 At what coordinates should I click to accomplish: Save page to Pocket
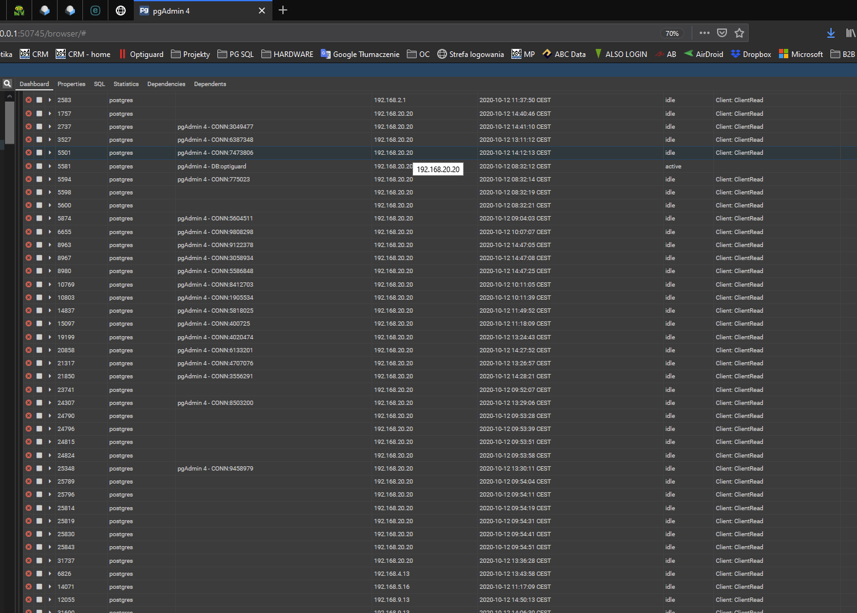[722, 33]
